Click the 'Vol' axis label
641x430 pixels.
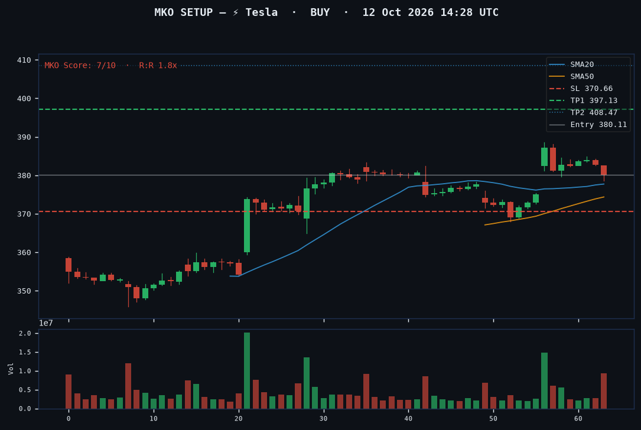click(11, 369)
